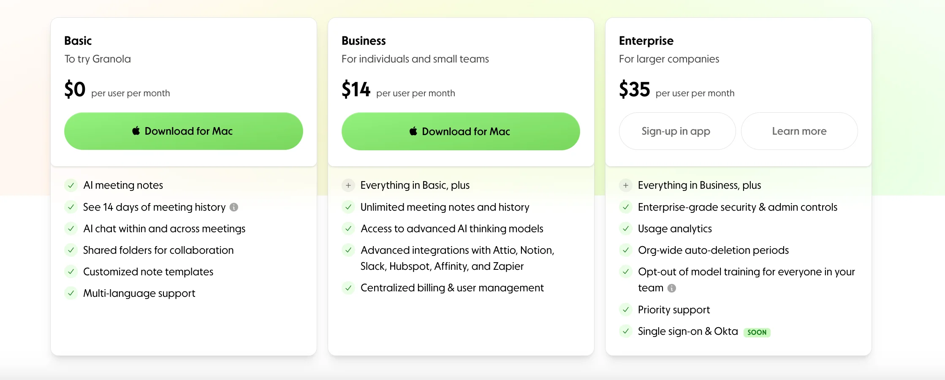The width and height of the screenshot is (945, 380).
Task: Open Learn more for Enterprise plan
Action: [799, 131]
